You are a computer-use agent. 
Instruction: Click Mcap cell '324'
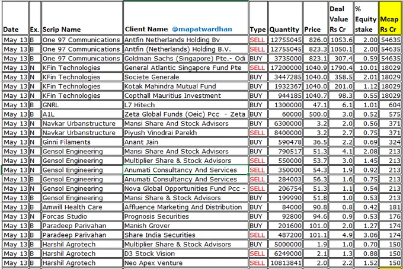point(390,142)
